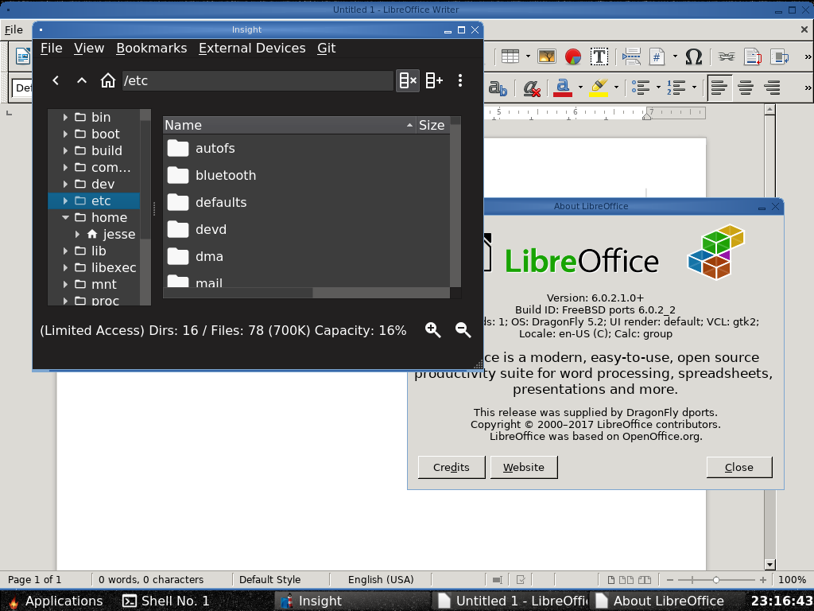
Task: Select single-page view in the status bar
Action: (611, 580)
